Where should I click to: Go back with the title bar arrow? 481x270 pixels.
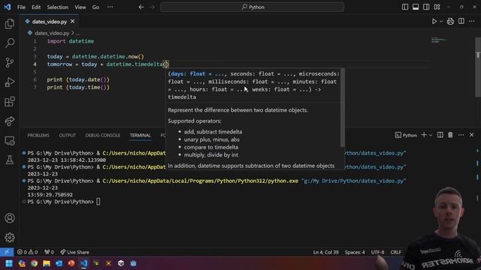click(141, 7)
